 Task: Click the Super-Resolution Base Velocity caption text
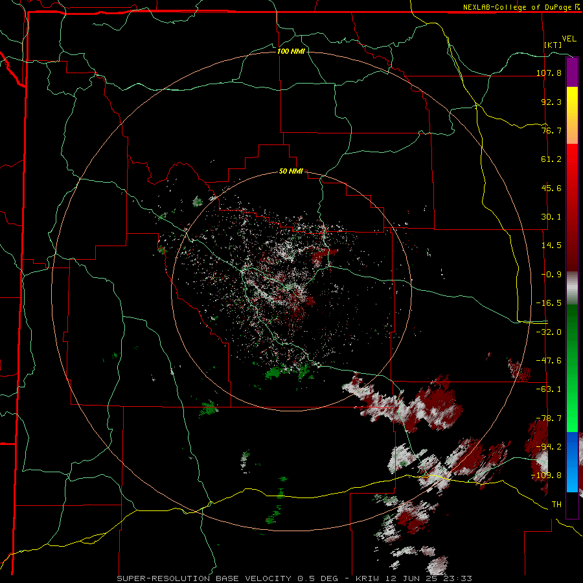pos(295,578)
